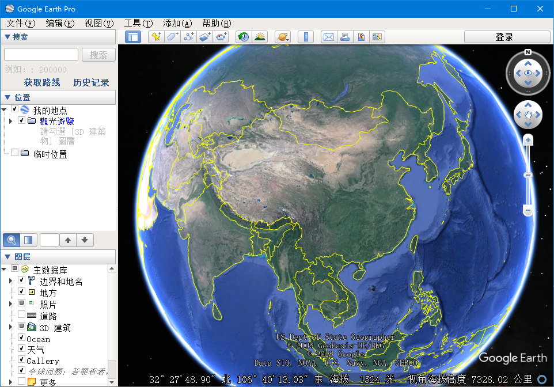Open the 编辑(E) menu
554x387 pixels.
pos(60,24)
